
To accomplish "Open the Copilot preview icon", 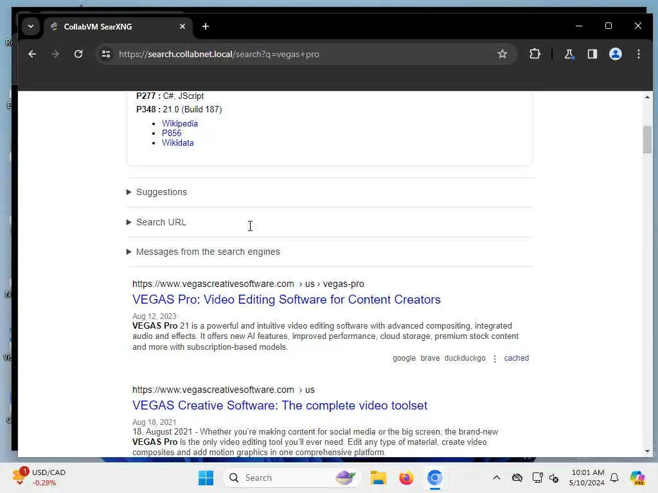I will coord(637,478).
